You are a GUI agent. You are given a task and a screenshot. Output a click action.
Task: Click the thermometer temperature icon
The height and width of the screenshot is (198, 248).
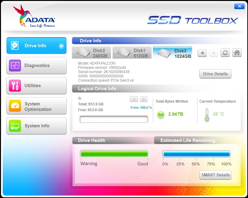(207, 115)
